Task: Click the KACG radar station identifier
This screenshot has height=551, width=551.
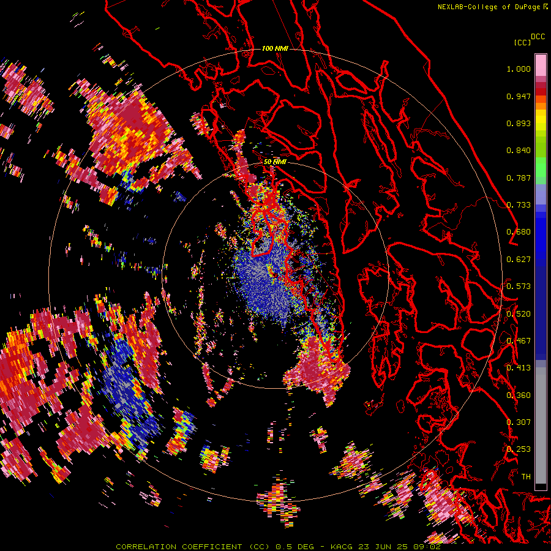Action: [x=342, y=547]
